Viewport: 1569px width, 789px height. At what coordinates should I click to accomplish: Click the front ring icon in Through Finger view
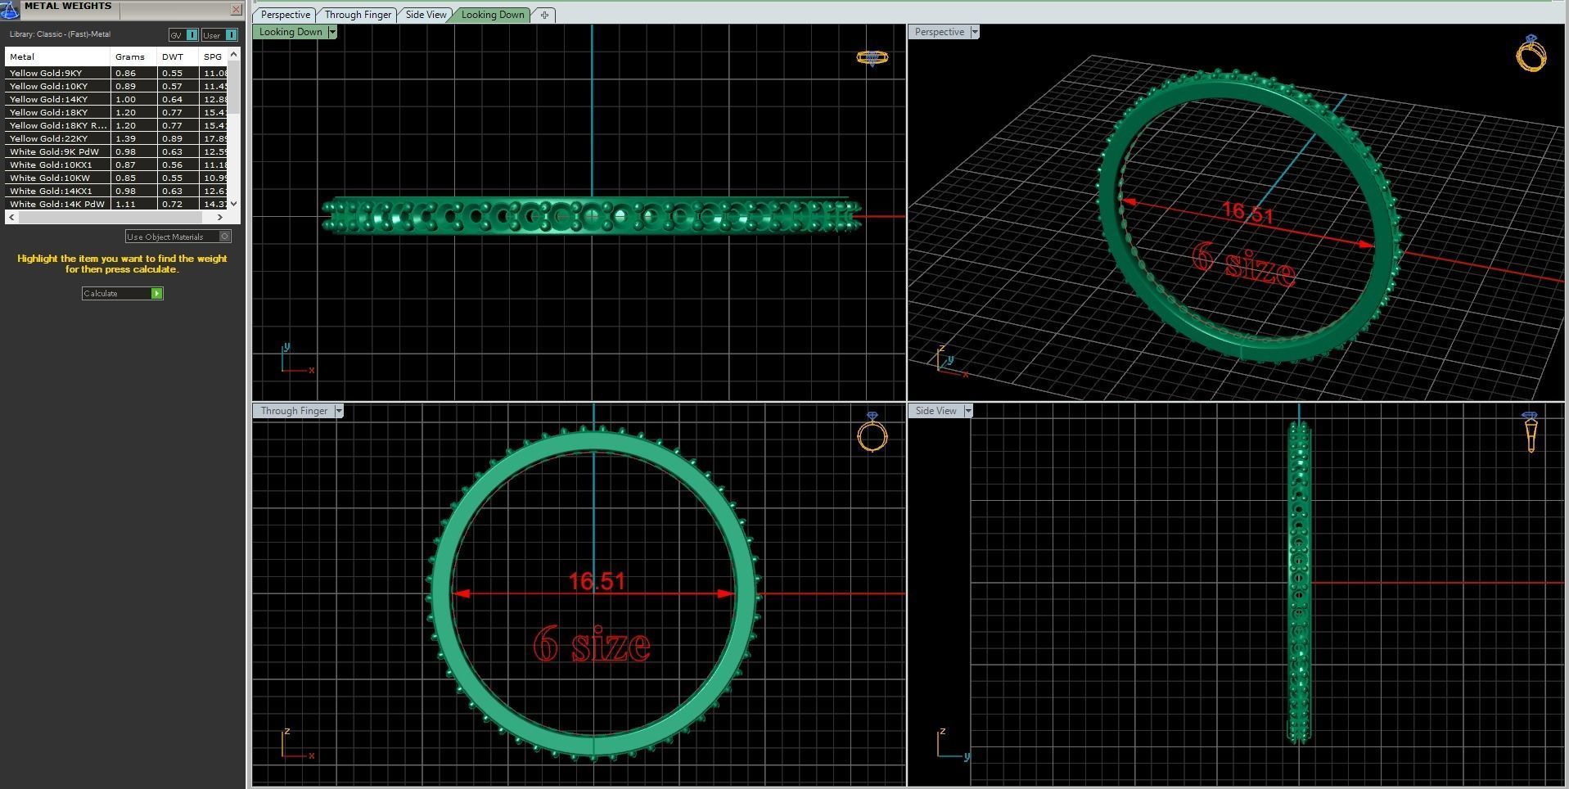click(x=872, y=431)
